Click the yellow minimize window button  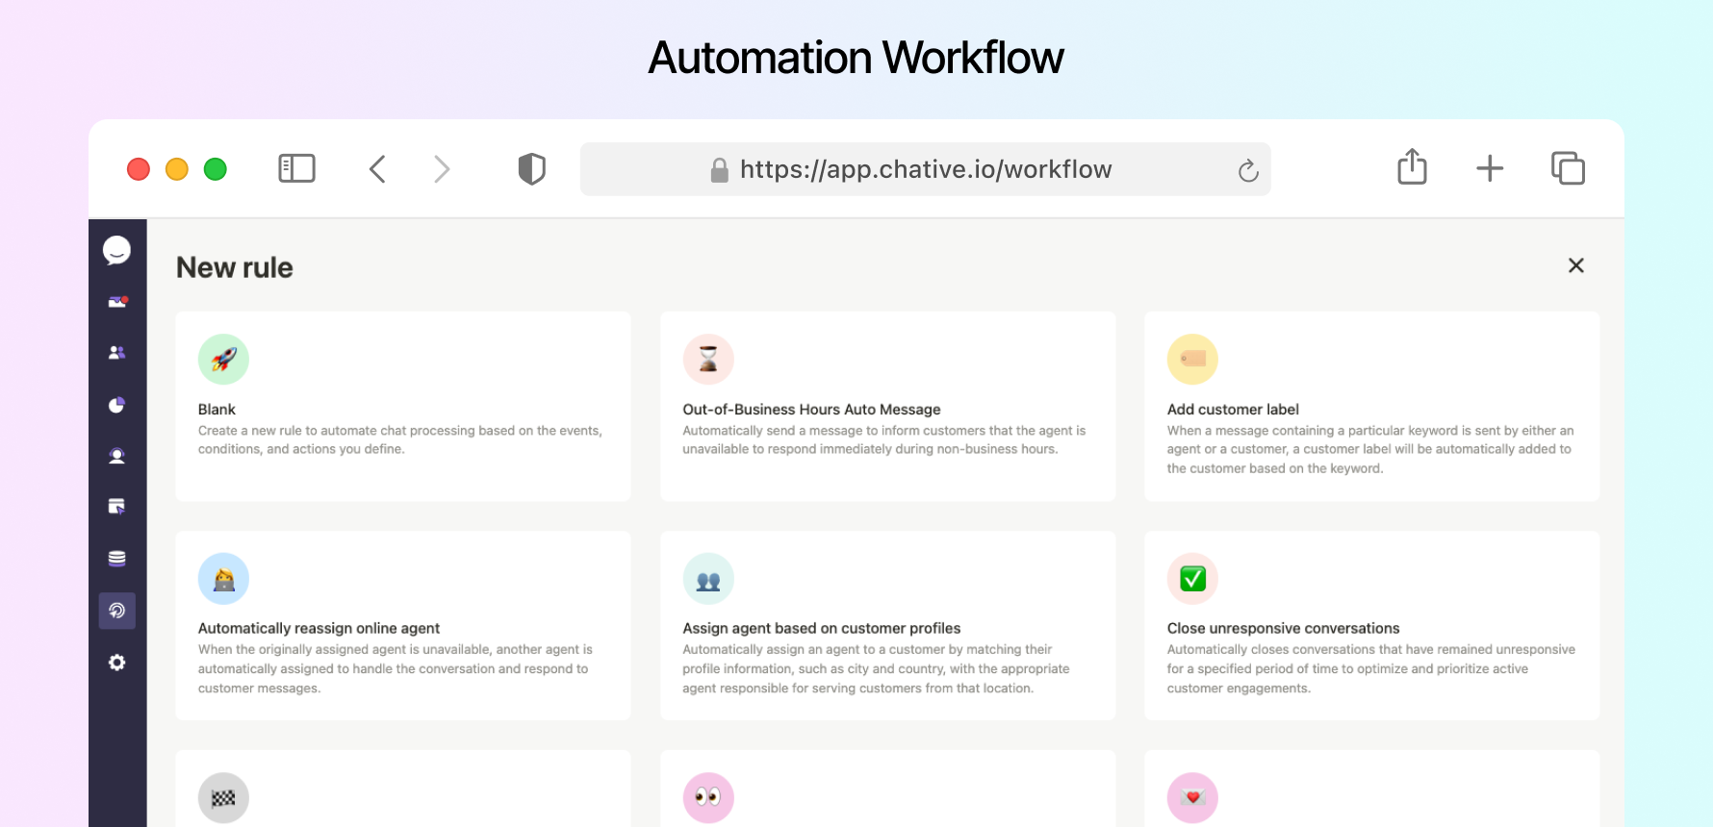pyautogui.click(x=177, y=169)
